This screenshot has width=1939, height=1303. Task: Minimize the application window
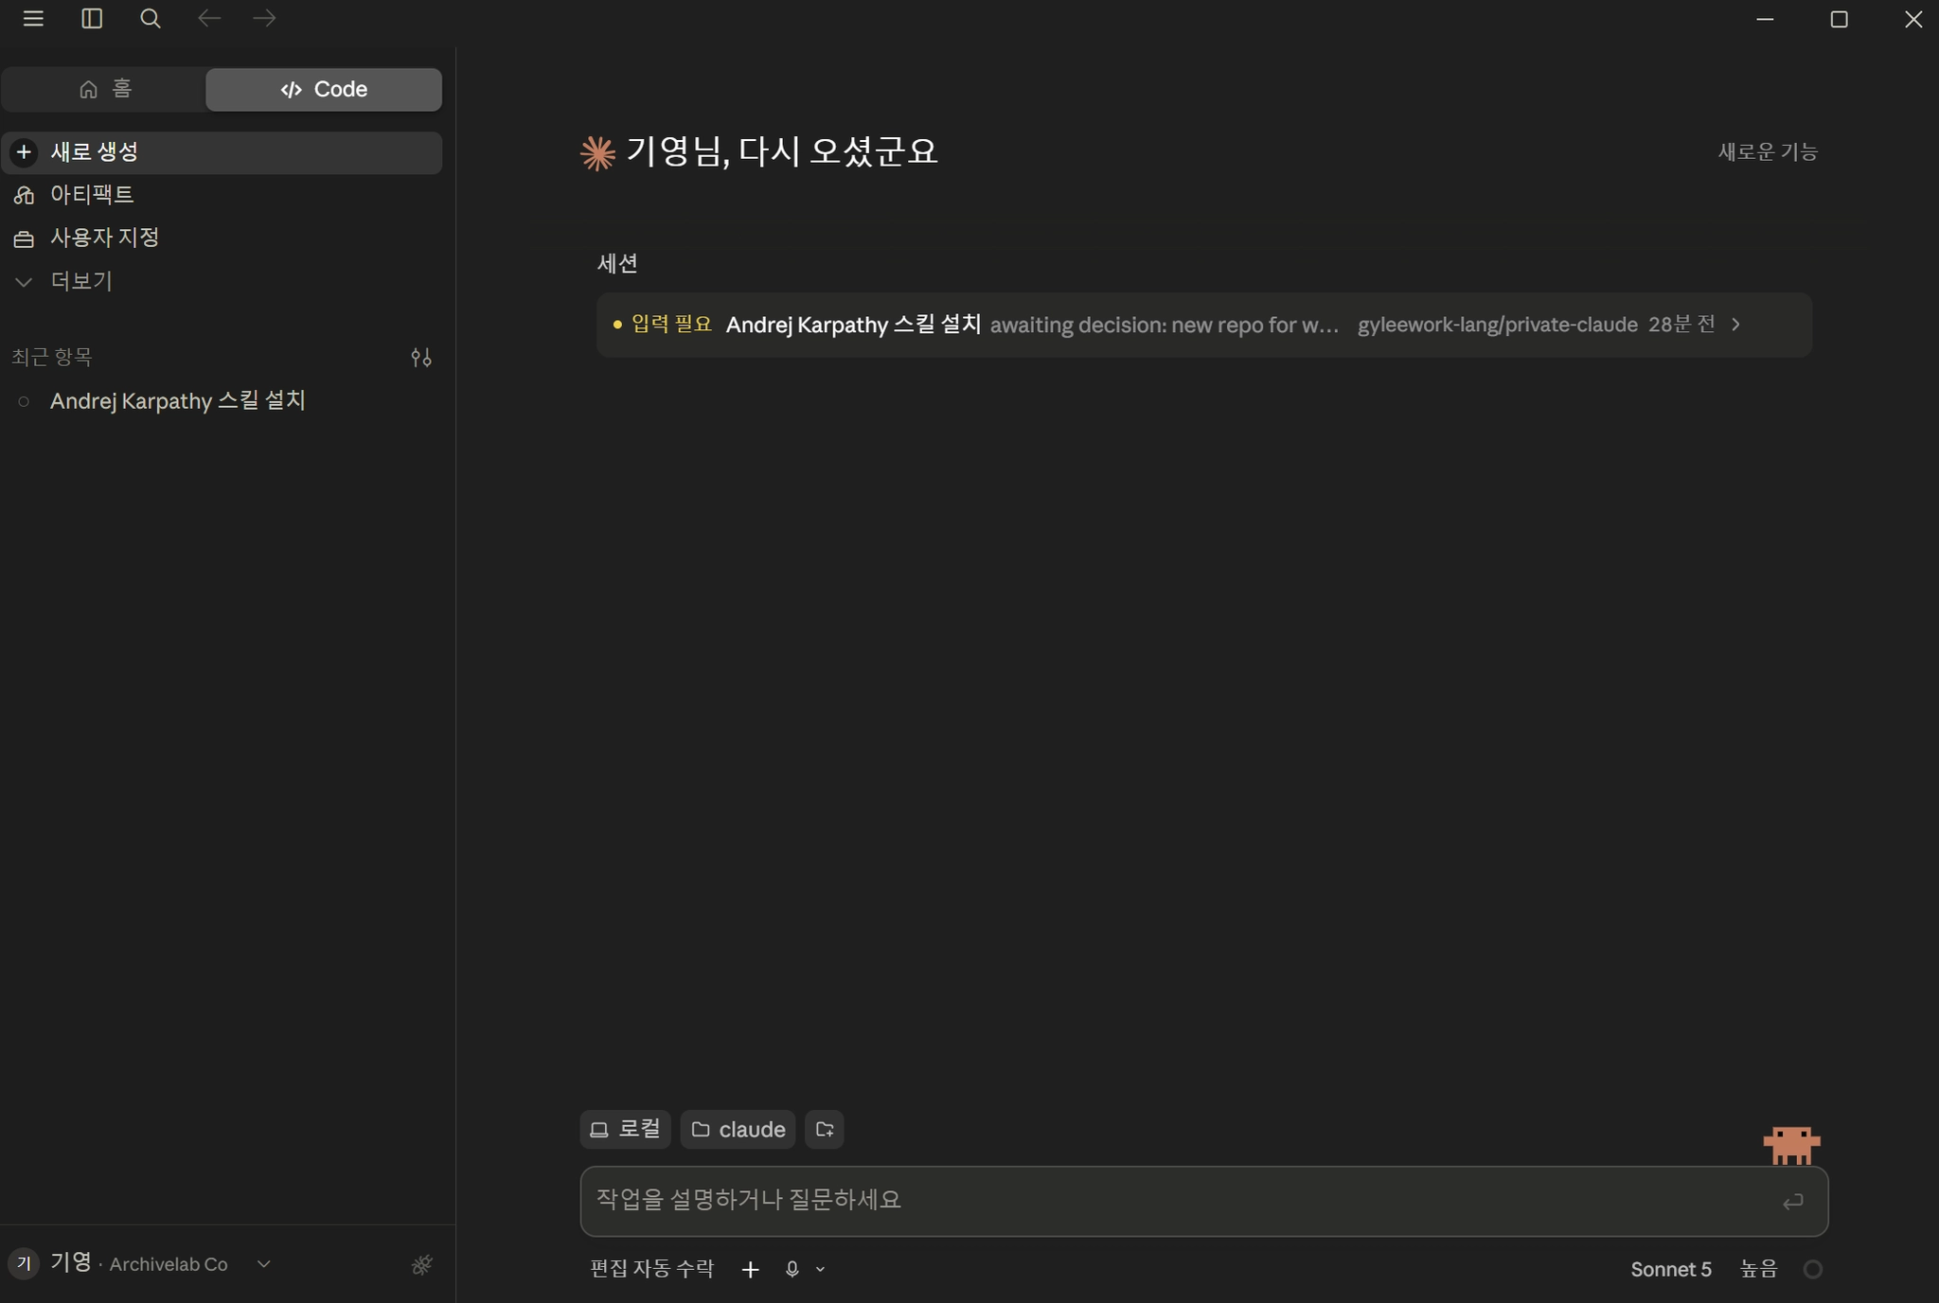click(1765, 19)
